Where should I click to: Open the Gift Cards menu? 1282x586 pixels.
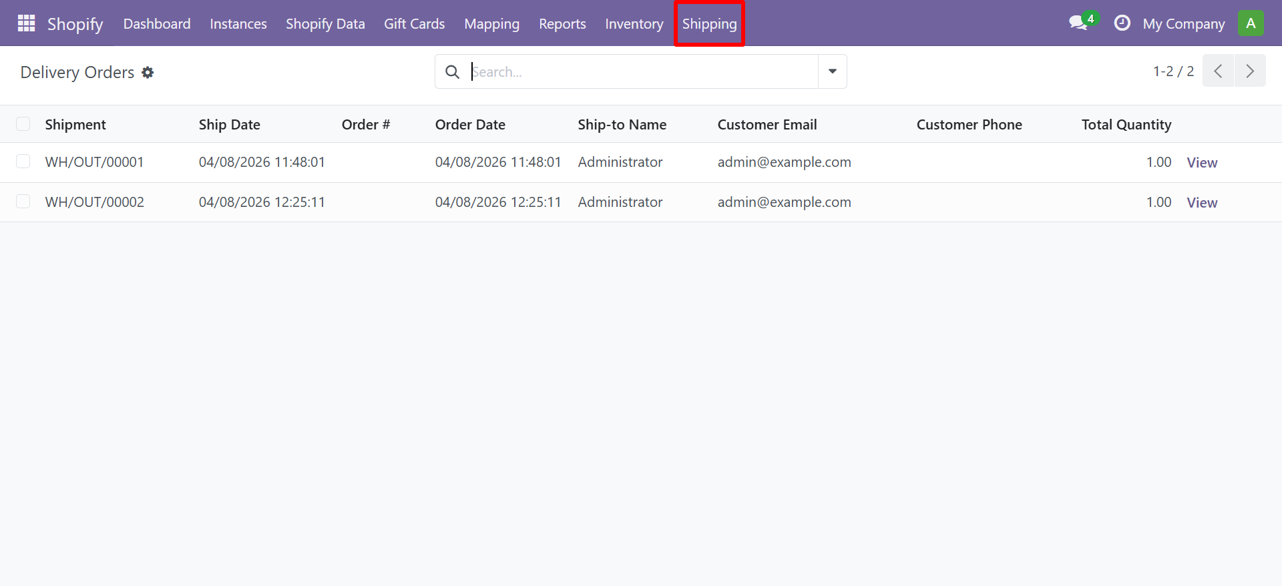(414, 24)
